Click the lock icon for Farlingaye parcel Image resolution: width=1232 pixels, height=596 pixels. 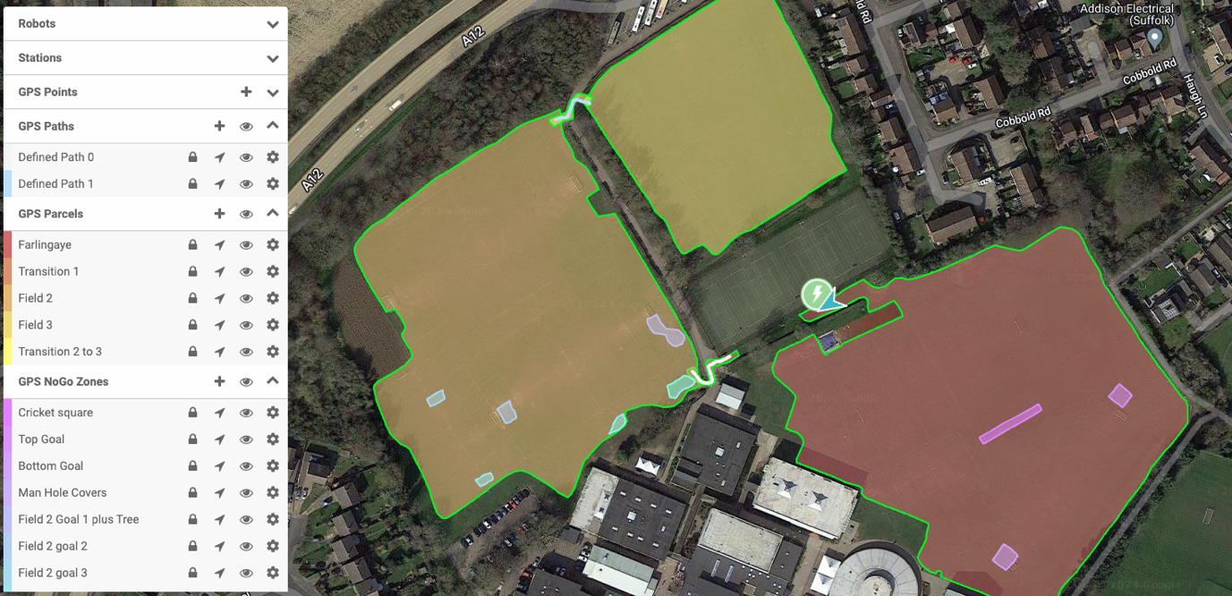(192, 244)
